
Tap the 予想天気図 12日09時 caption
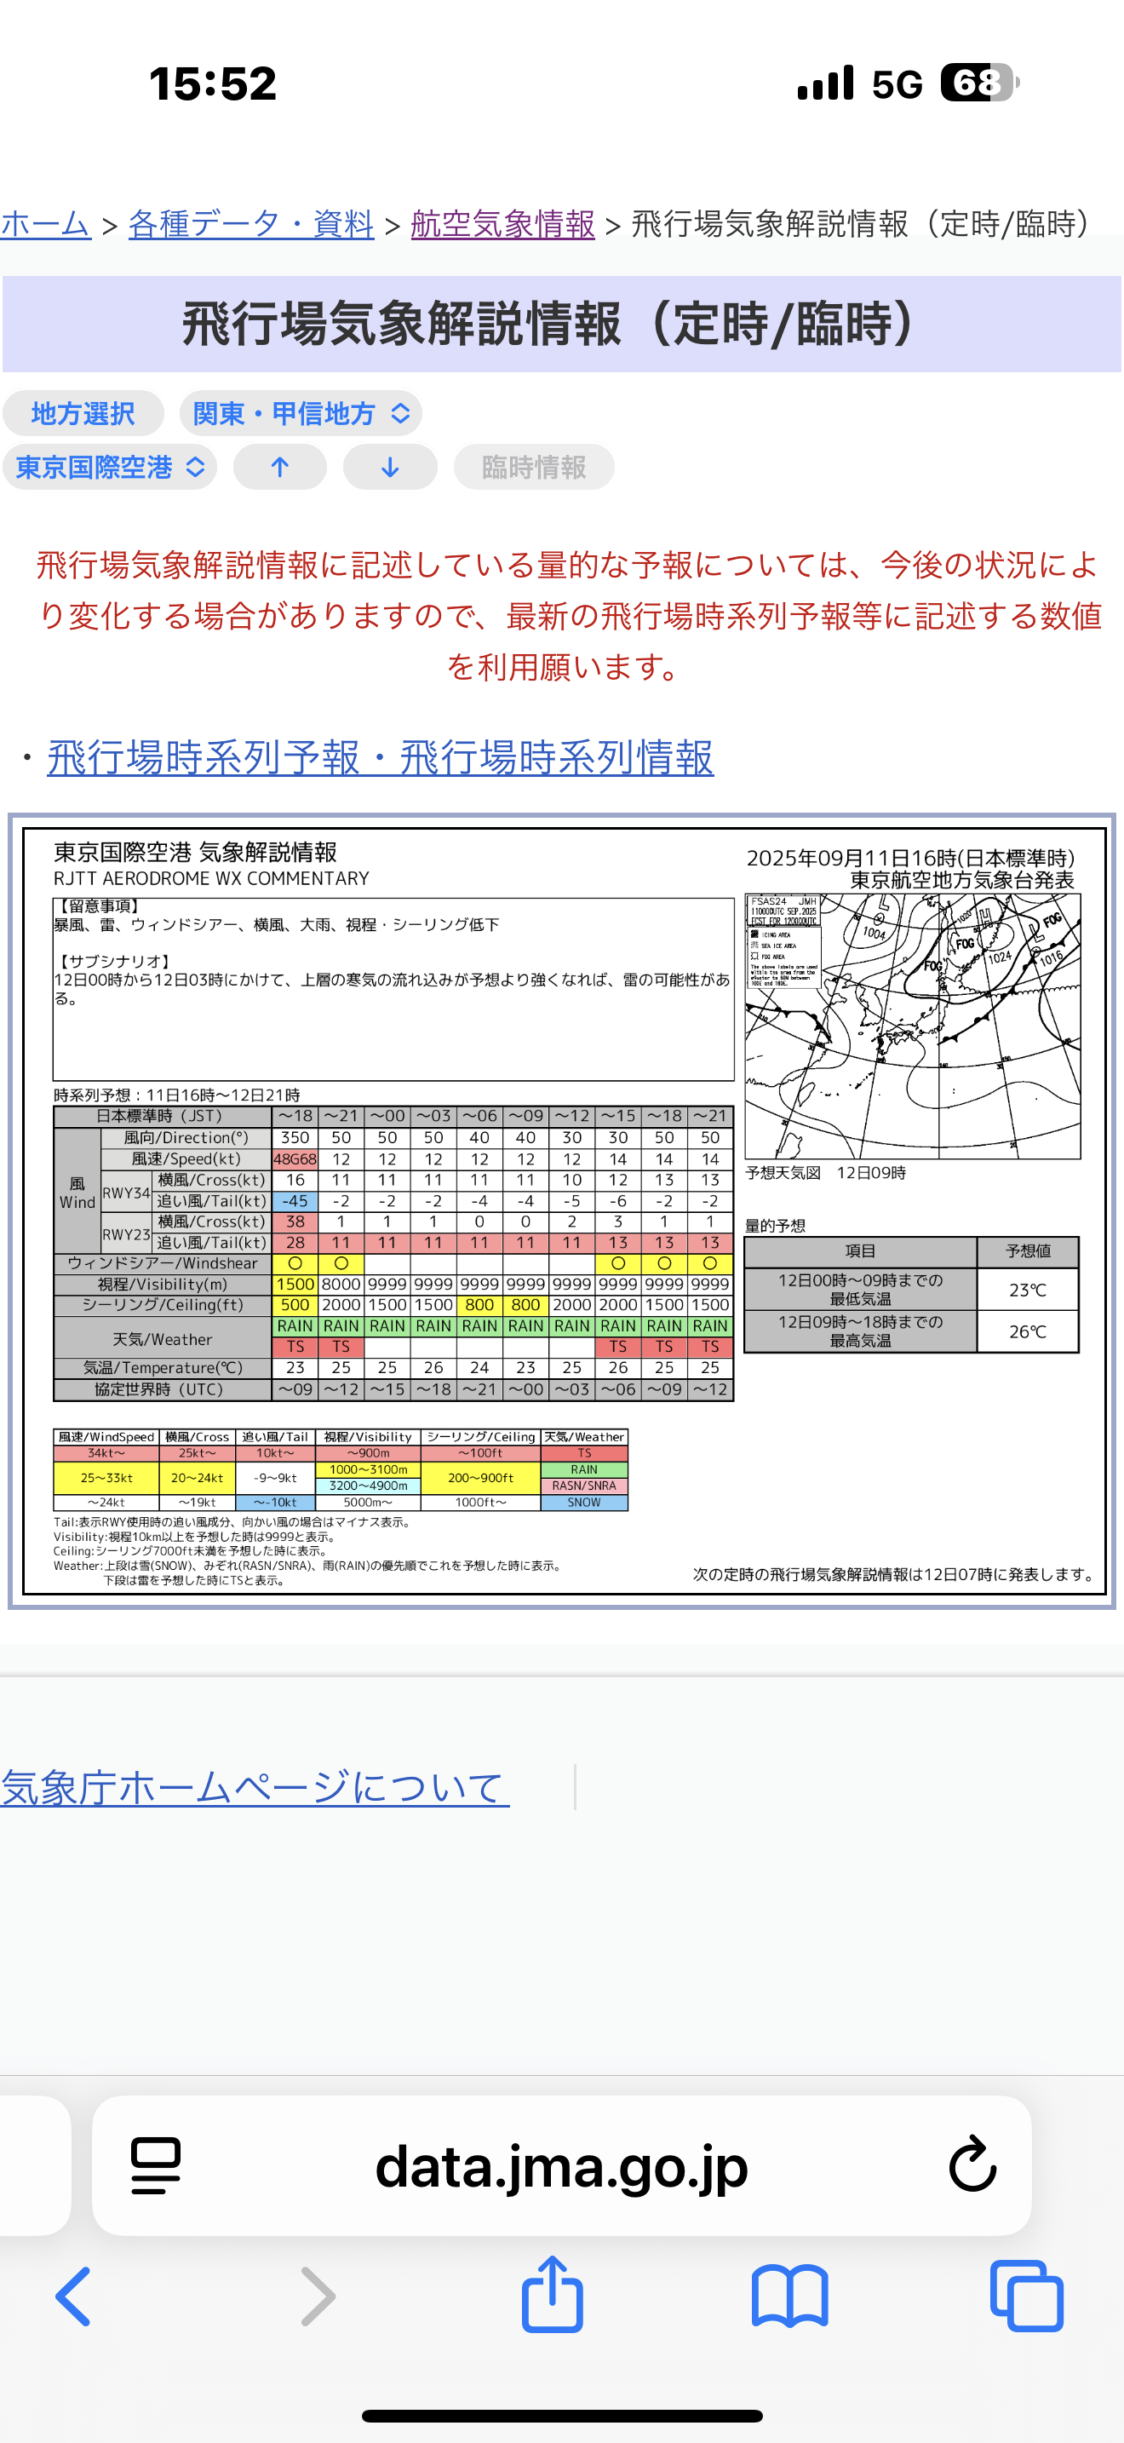pos(825,1173)
